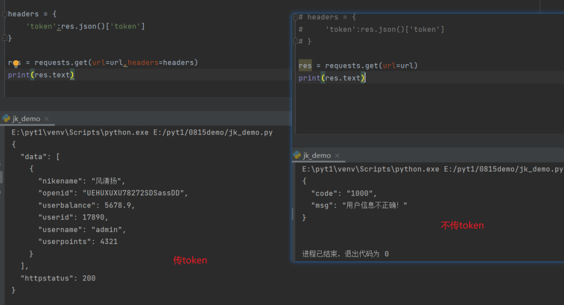Click the print(res.text) line in left editor
564x305 pixels.
pos(41,75)
